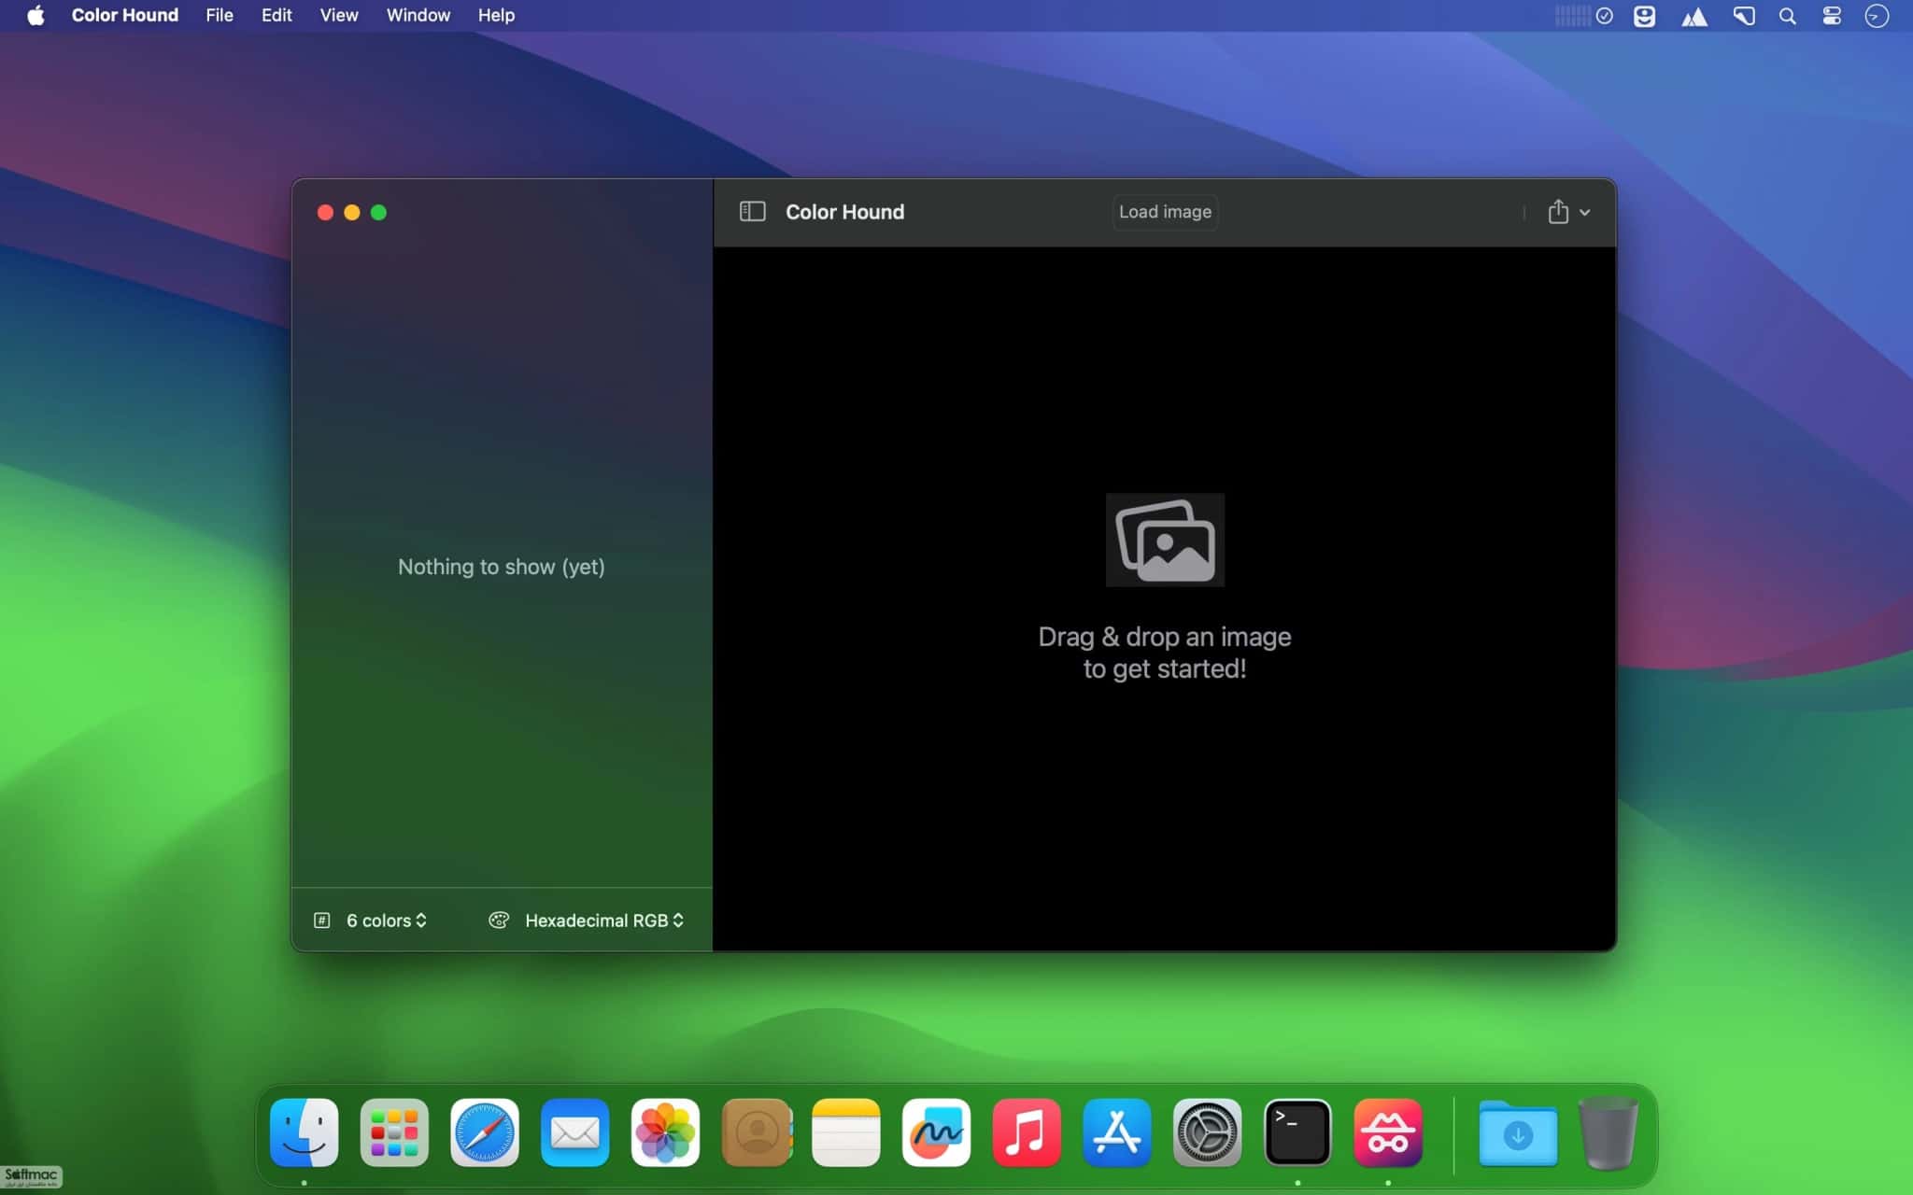This screenshot has width=1913, height=1195.
Task: Open Finder from the Dock
Action: [305, 1132]
